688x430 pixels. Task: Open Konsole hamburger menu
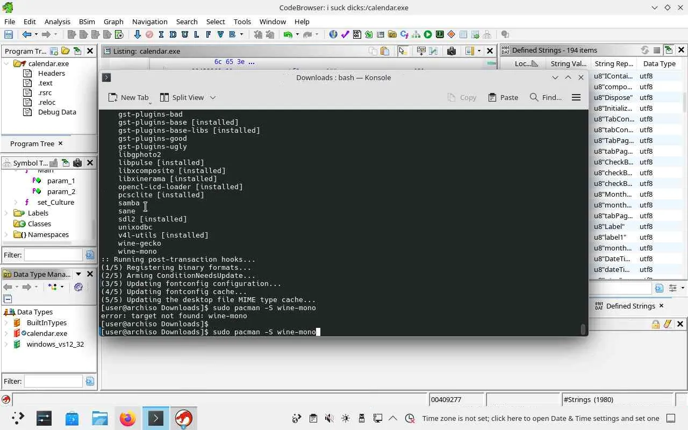click(576, 97)
